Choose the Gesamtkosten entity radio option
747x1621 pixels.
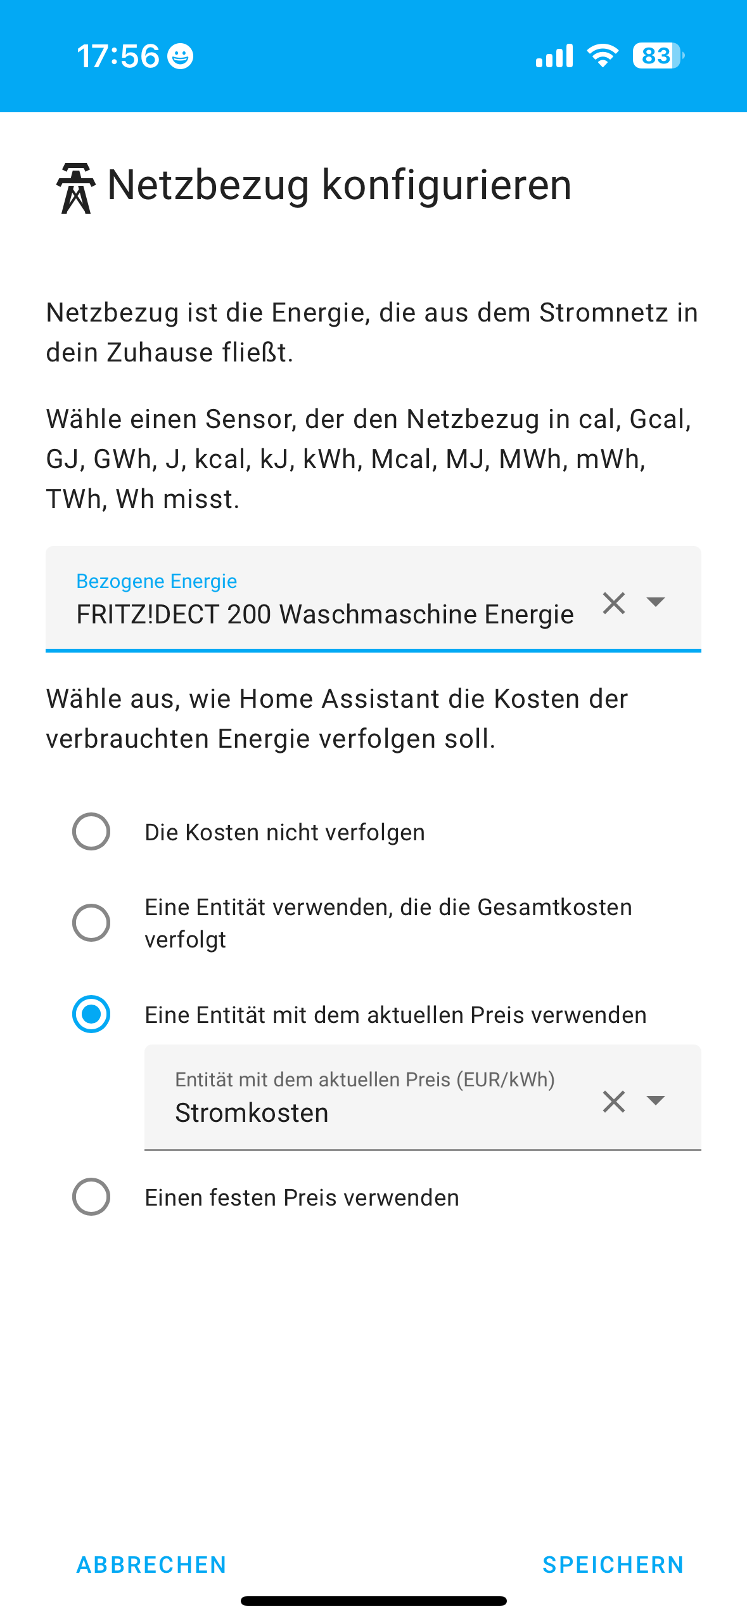click(x=91, y=923)
